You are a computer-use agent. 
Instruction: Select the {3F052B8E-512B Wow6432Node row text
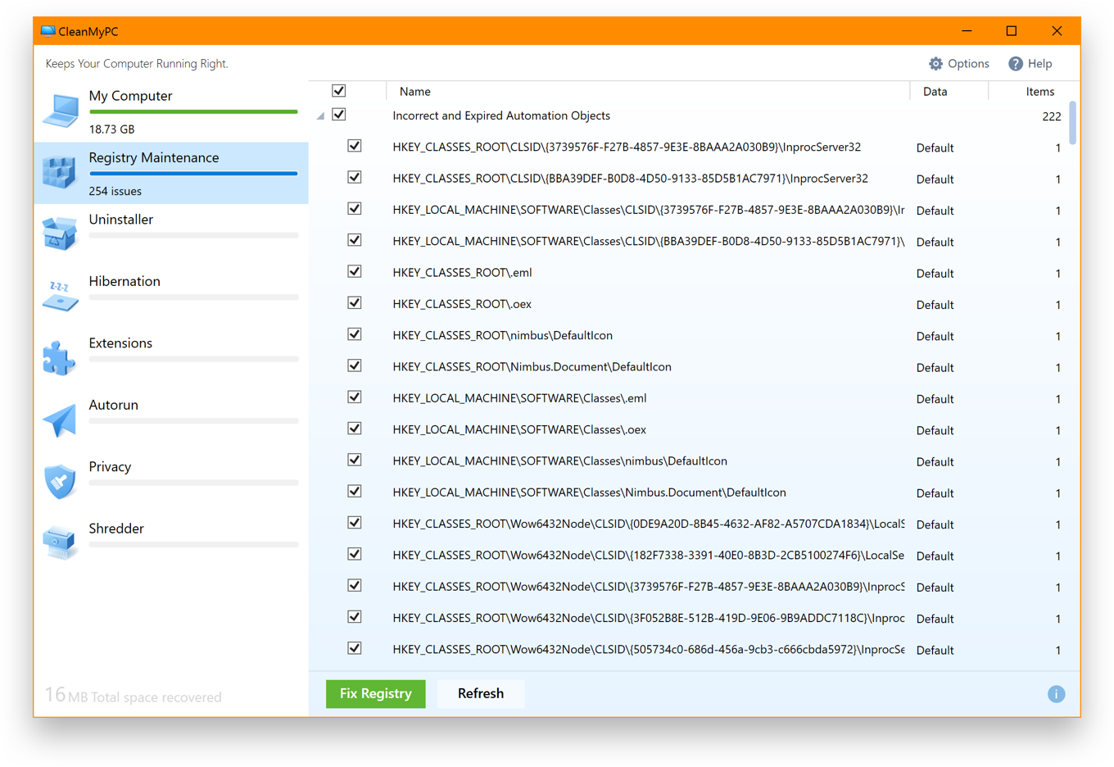[649, 619]
